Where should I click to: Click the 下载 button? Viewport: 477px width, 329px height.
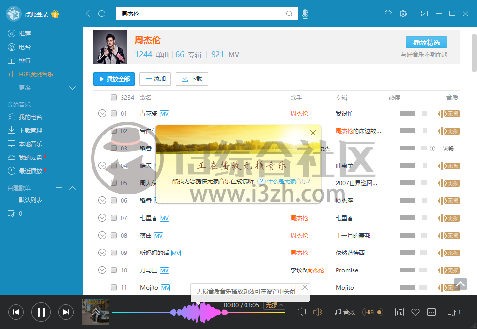point(192,79)
